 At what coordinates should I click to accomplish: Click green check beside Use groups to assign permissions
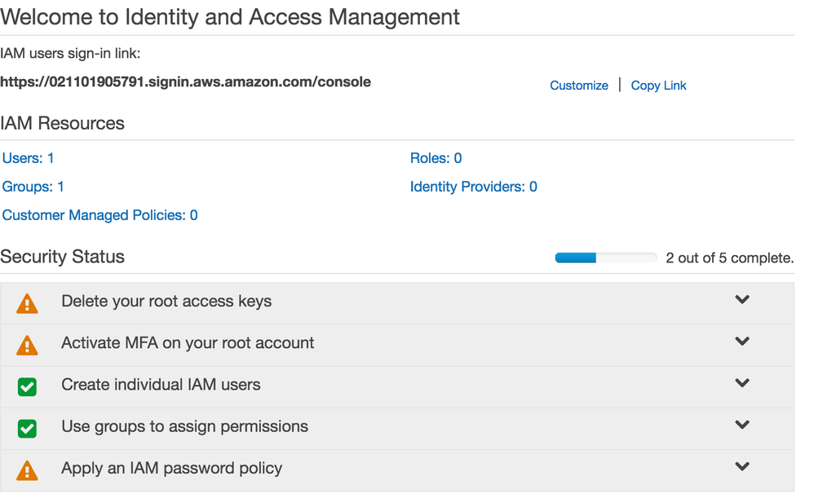[27, 428]
